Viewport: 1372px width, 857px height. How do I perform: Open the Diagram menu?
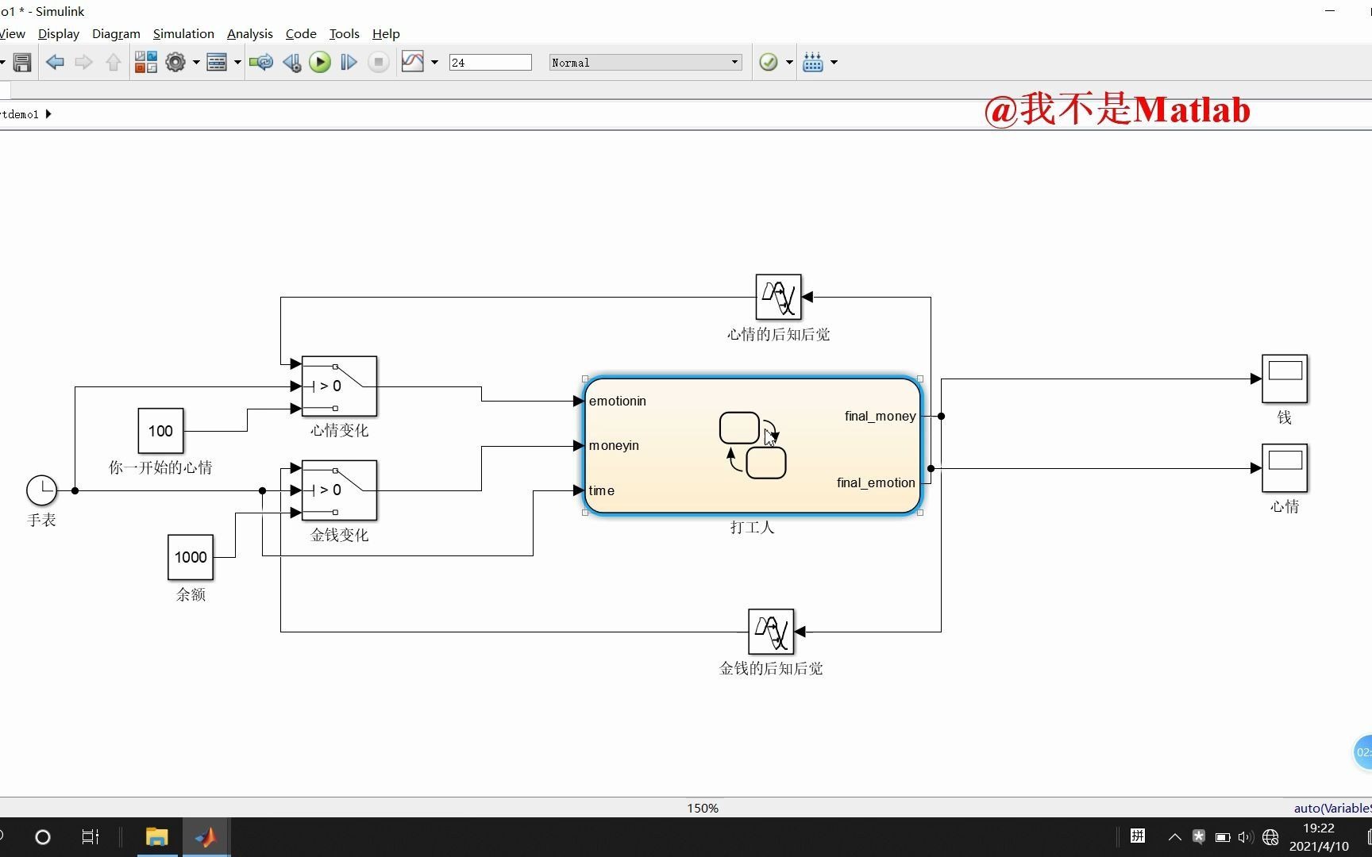tap(116, 34)
